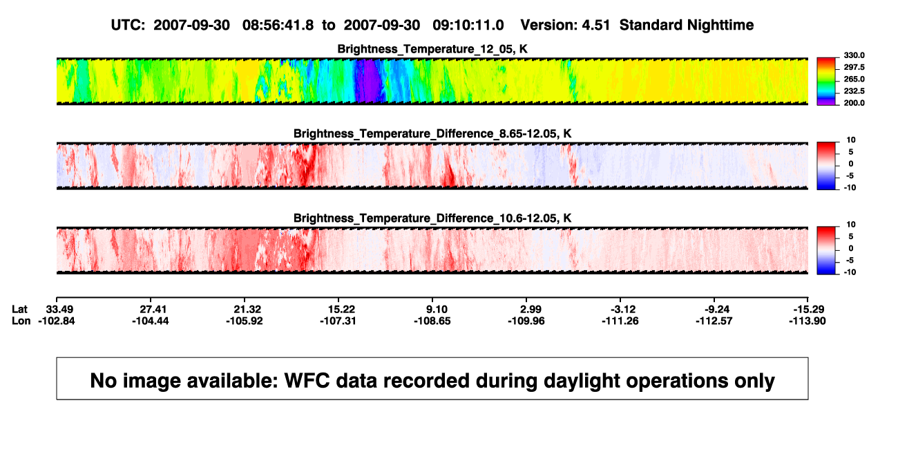Viewport: 898px width, 461px height.
Task: Click the 232.5 colorbar label
Action: (x=854, y=91)
